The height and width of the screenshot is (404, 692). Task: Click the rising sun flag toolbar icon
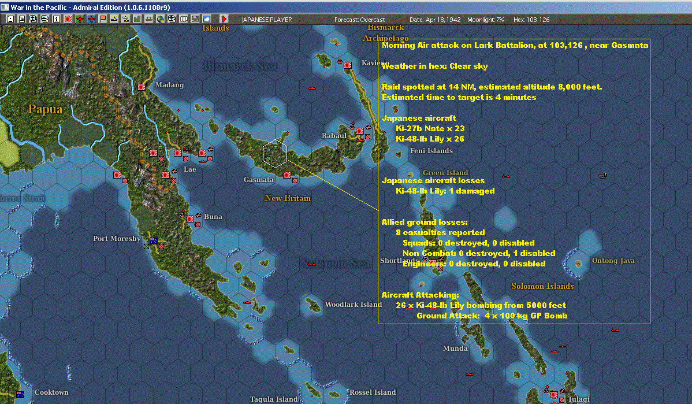click(68, 19)
